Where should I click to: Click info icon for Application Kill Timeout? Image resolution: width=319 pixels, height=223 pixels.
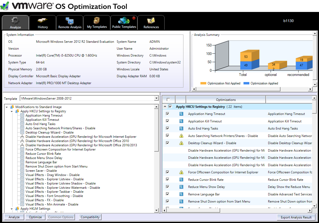point(181,121)
